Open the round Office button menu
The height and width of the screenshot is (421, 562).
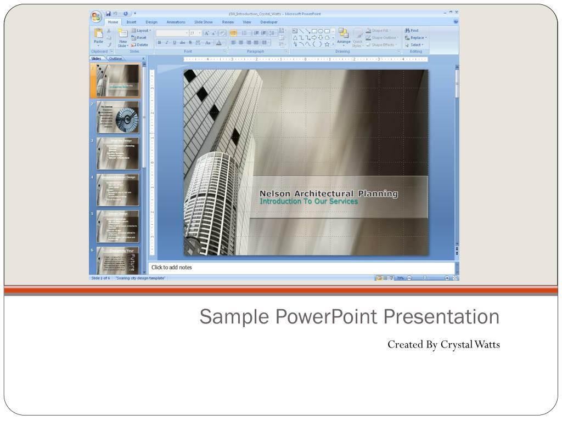coord(95,16)
